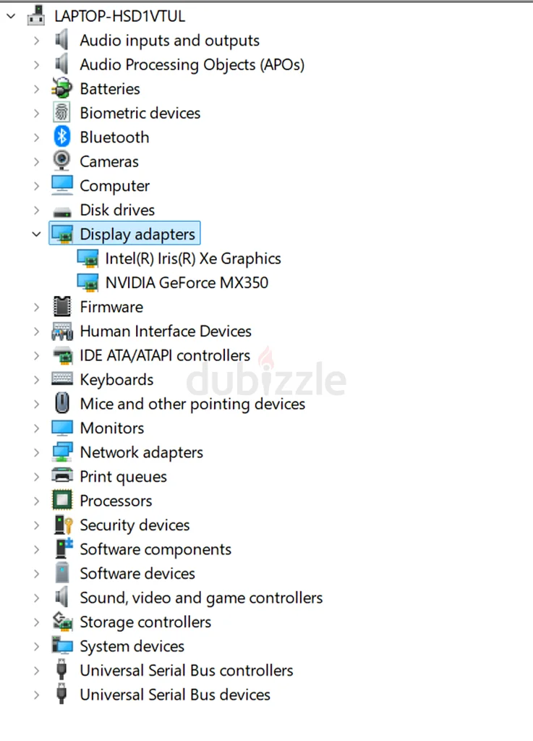
Task: Select the 'Audio Processing Objects (APOs)' label
Action: 192,64
